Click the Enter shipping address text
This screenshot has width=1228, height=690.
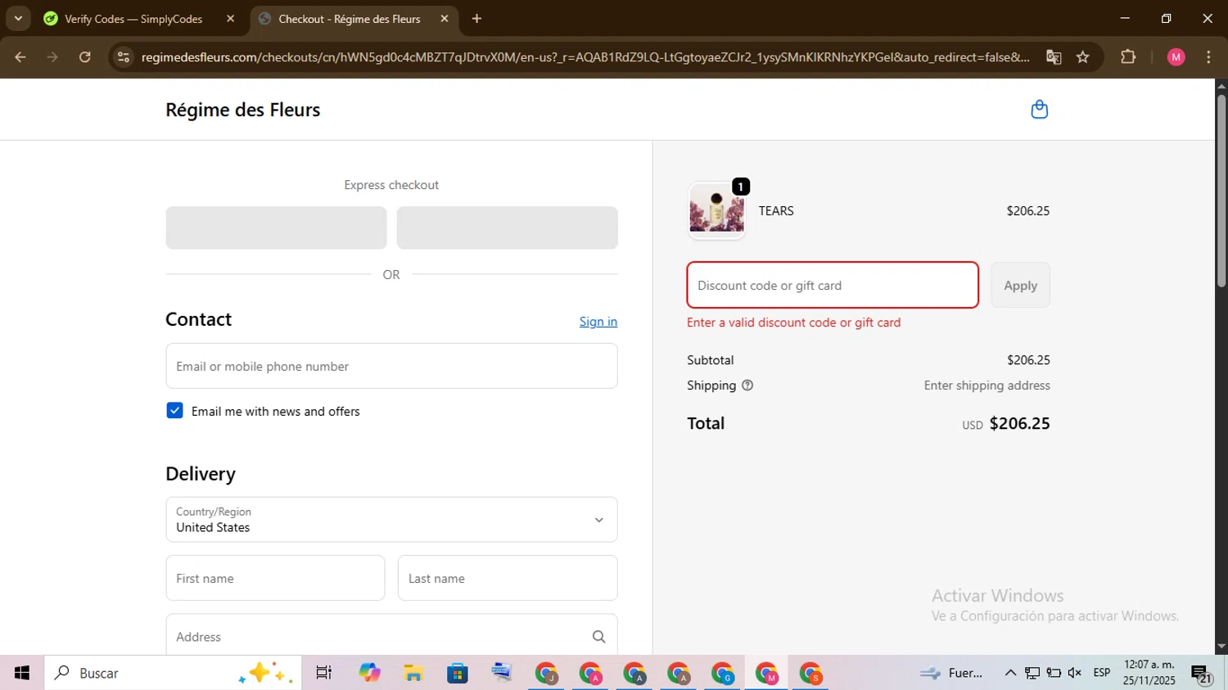(986, 386)
